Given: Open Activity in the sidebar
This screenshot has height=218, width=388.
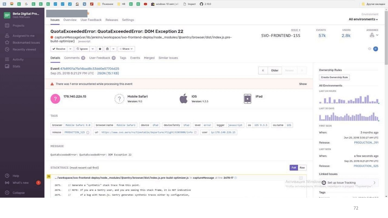Looking at the screenshot, I should (14, 59).
